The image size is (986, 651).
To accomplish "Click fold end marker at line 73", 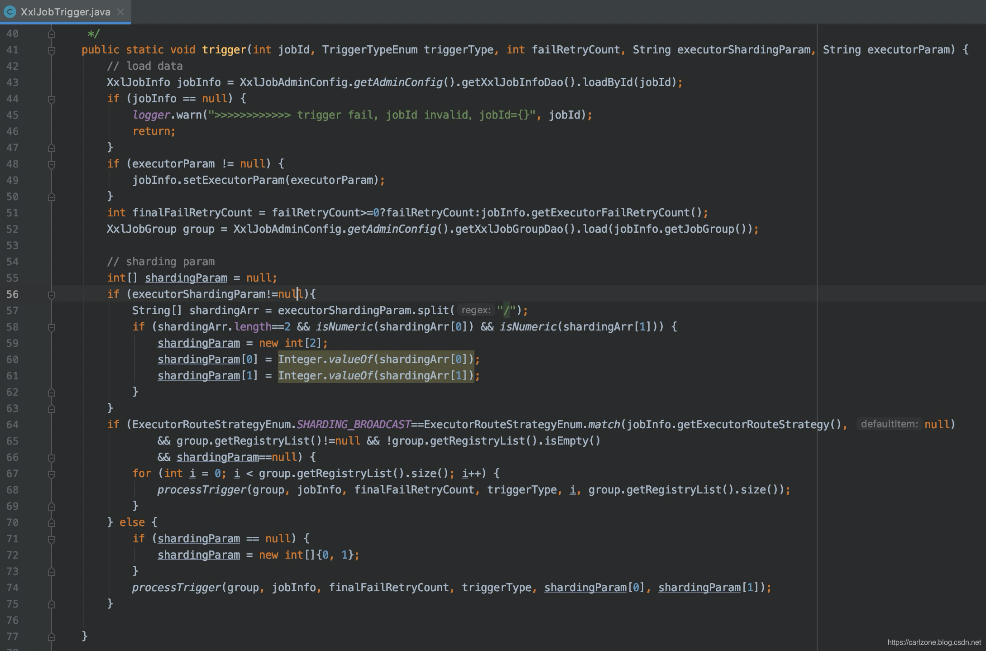I will coord(52,572).
